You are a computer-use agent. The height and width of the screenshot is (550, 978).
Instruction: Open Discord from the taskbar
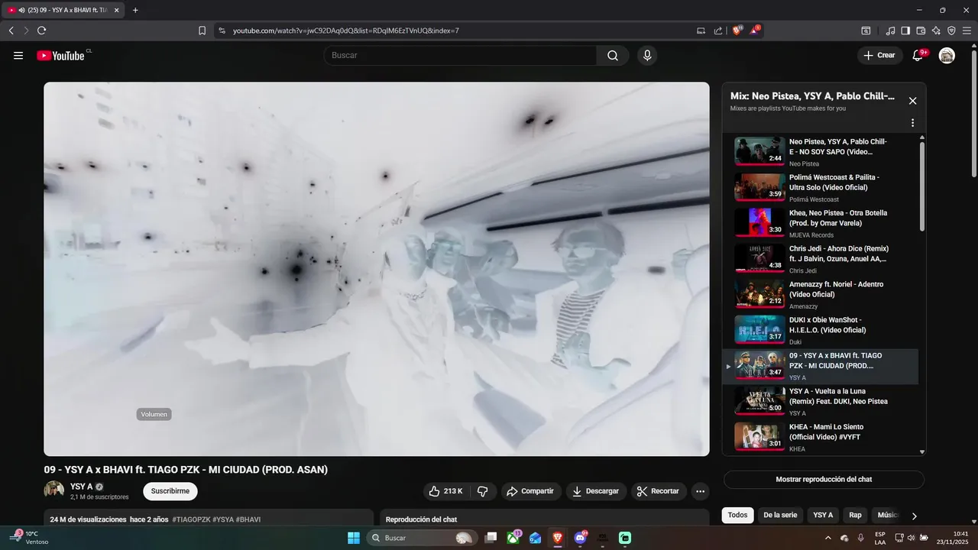click(580, 538)
